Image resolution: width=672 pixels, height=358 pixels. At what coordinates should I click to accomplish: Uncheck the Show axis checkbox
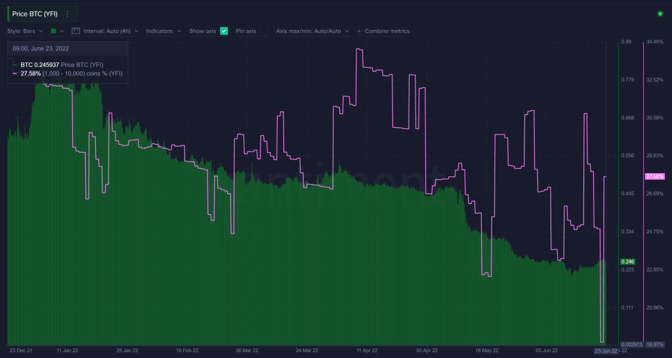point(224,31)
